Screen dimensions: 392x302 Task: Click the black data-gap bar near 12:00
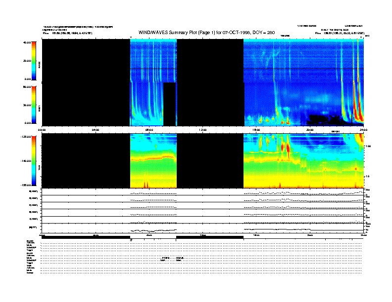210,237
